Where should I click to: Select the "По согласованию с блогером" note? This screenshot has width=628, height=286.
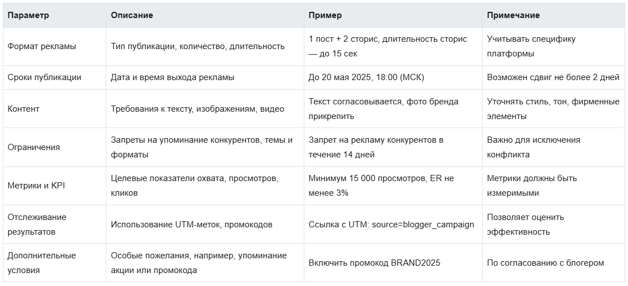pyautogui.click(x=545, y=262)
